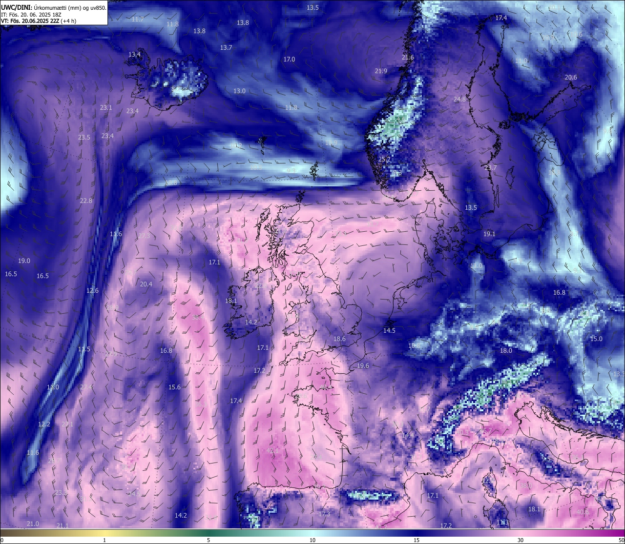Click the color scale tick label '50'
The image size is (625, 544).
621,540
